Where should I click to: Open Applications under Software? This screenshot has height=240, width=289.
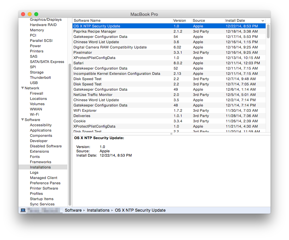point(41,130)
